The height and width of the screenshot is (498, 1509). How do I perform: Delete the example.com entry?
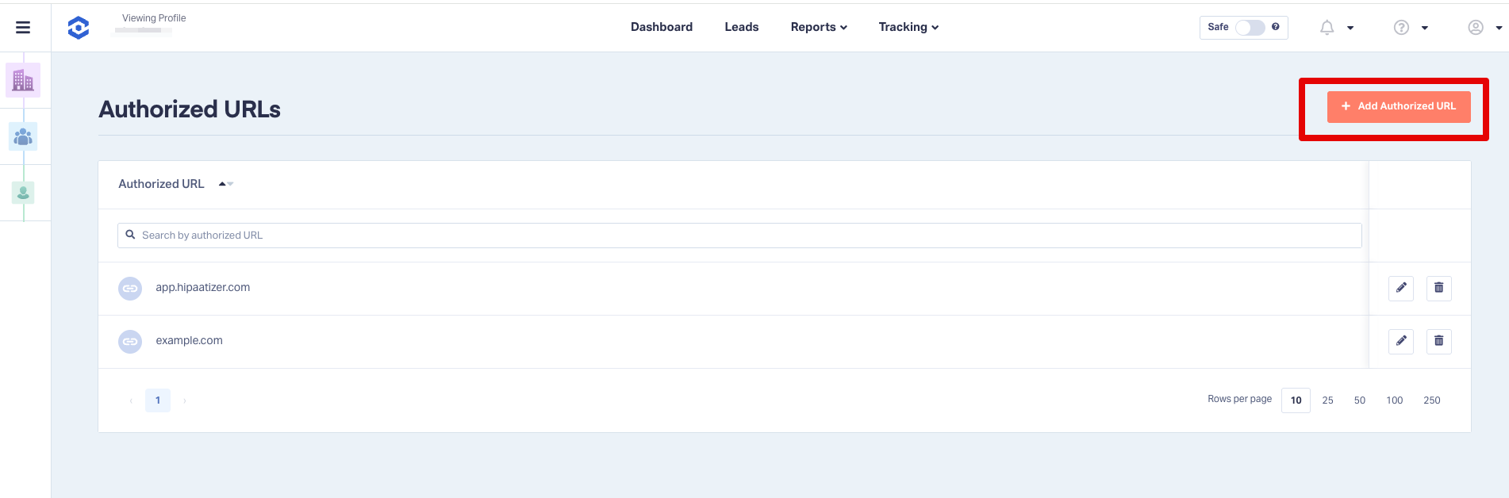point(1438,341)
